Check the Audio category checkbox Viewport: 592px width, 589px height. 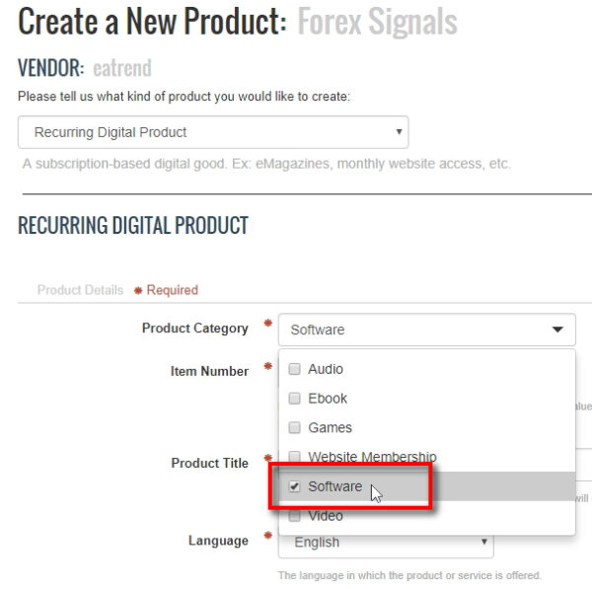coord(294,369)
